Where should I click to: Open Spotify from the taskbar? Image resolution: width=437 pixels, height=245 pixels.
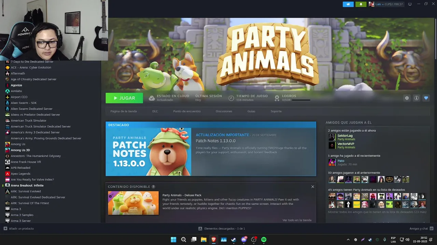264,240
